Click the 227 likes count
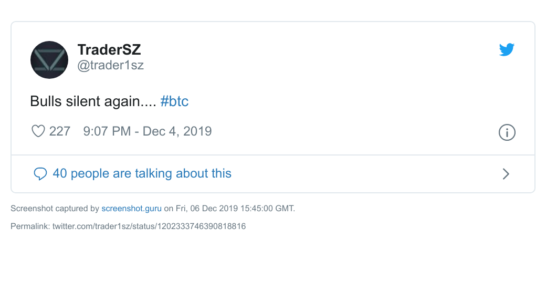 click(x=60, y=131)
